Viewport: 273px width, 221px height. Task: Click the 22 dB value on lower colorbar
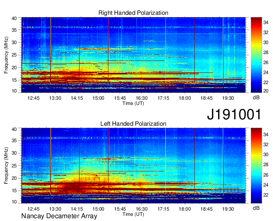(x=266, y=195)
